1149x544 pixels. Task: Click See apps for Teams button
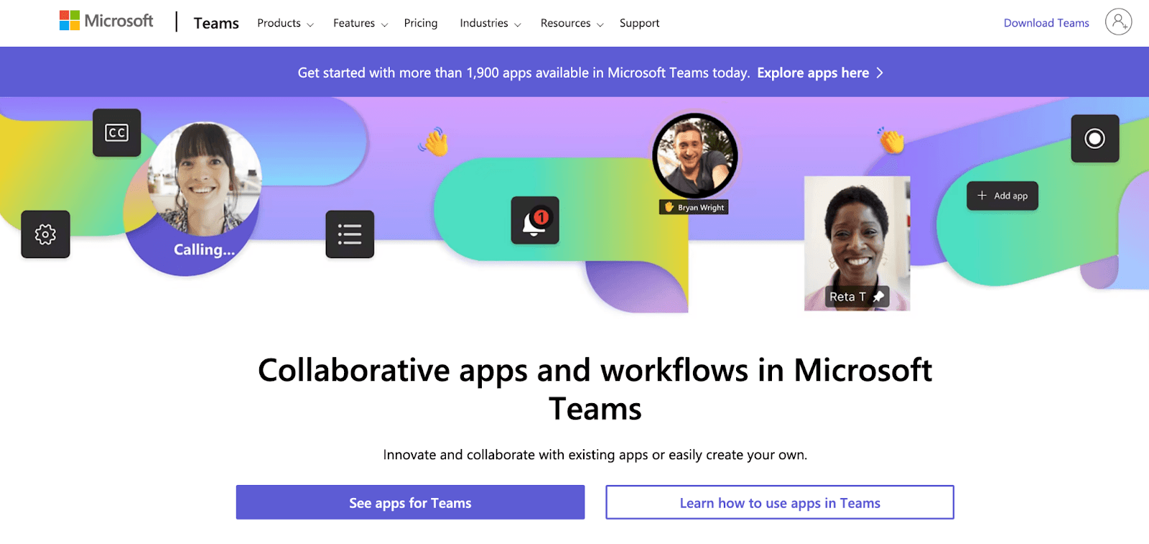pos(410,502)
